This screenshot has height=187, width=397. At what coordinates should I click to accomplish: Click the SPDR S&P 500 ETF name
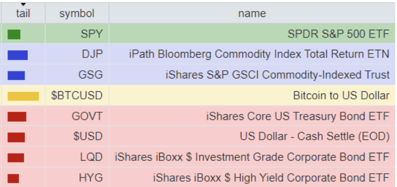coord(338,34)
